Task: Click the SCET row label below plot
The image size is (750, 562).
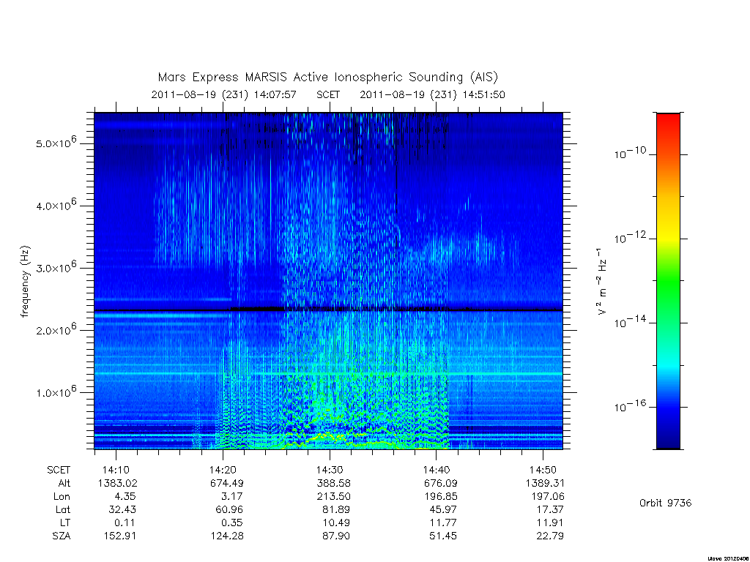Action: click(x=59, y=471)
